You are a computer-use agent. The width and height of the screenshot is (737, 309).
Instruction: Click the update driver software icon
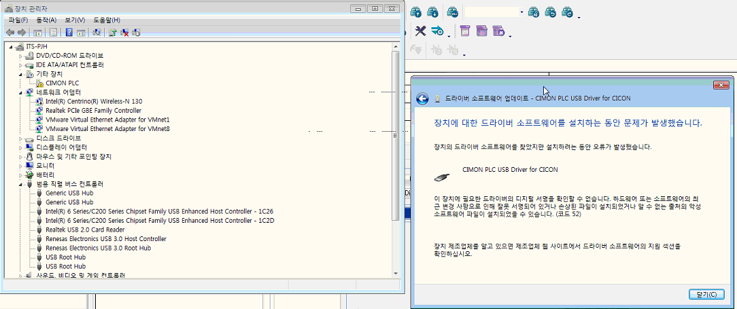click(113, 33)
